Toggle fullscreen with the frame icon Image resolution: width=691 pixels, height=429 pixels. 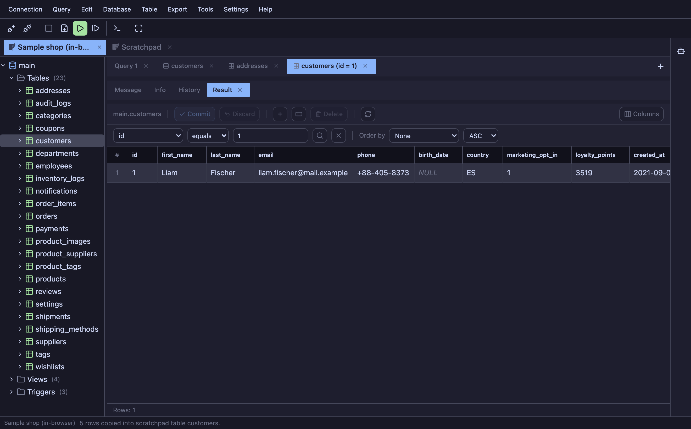pos(138,28)
